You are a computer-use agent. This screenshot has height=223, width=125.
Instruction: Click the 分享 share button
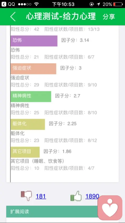point(109,17)
